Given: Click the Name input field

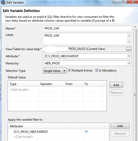Looking at the screenshot, I should point(87,29).
